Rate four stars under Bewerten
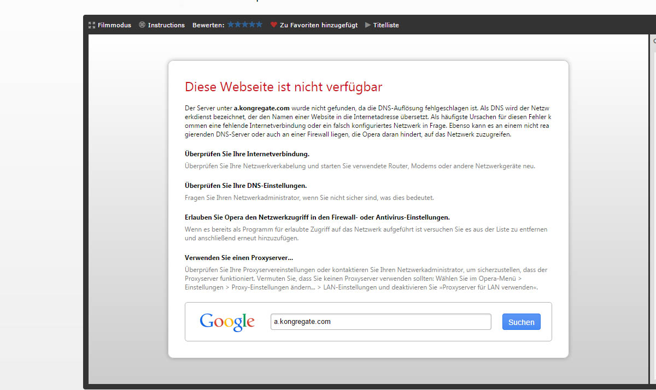 pyautogui.click(x=252, y=25)
